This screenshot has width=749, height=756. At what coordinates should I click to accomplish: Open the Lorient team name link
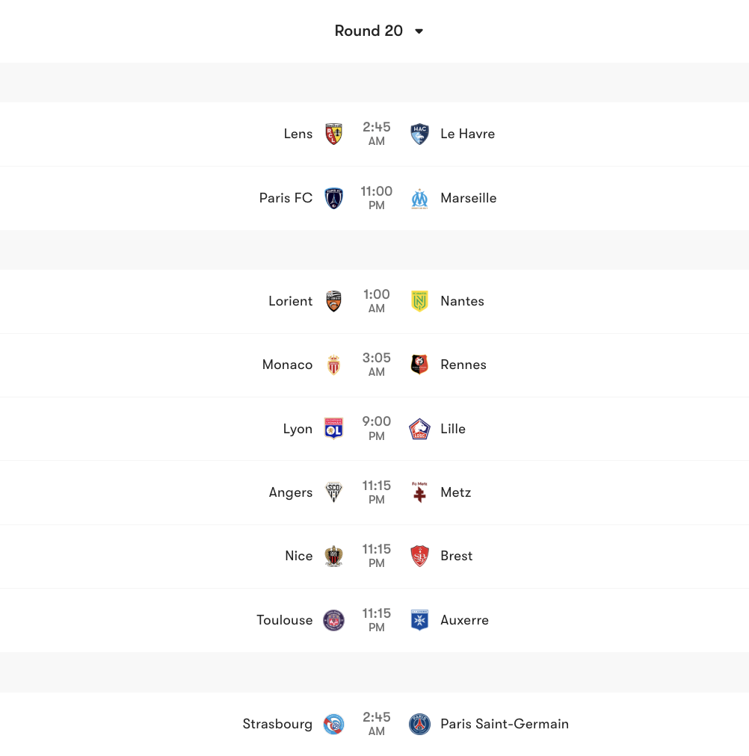coord(291,301)
